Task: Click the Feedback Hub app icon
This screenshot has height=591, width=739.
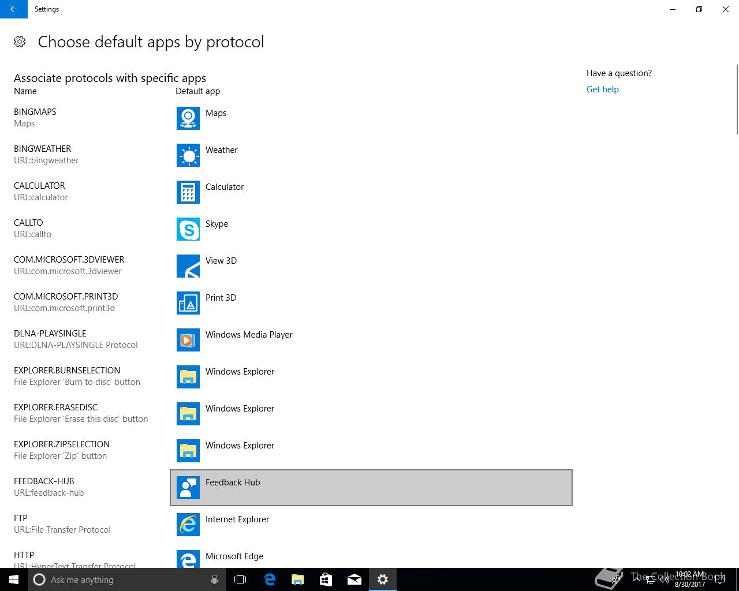Action: [x=188, y=488]
